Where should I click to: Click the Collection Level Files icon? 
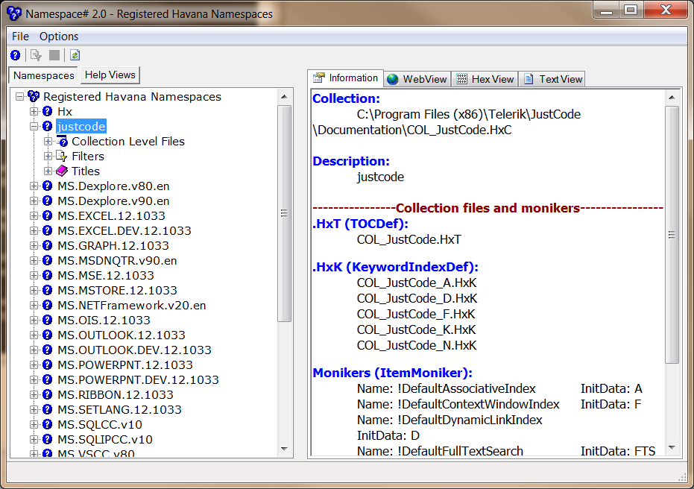[62, 141]
